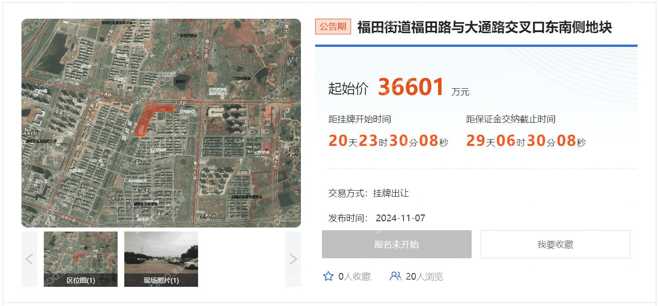659x306 pixels.
Task: Click the 发布时间 2024-11-07 date
Action: click(x=377, y=218)
